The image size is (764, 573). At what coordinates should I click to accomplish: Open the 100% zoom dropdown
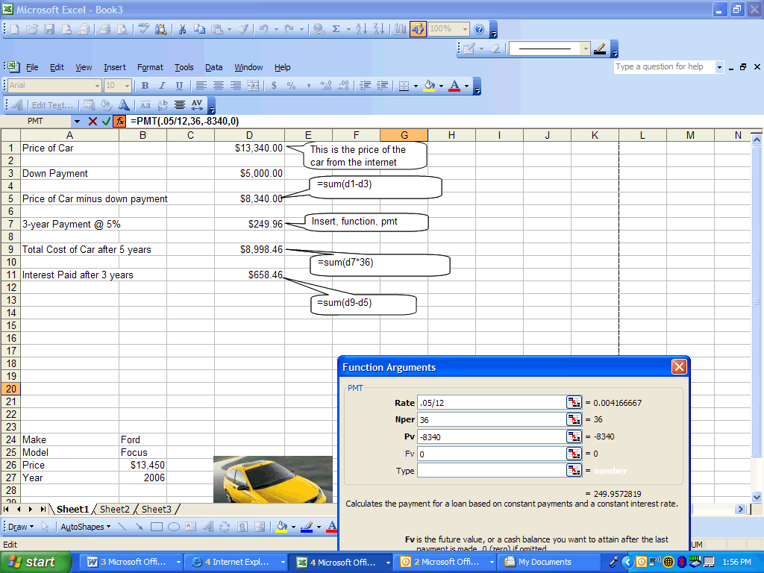[x=465, y=29]
